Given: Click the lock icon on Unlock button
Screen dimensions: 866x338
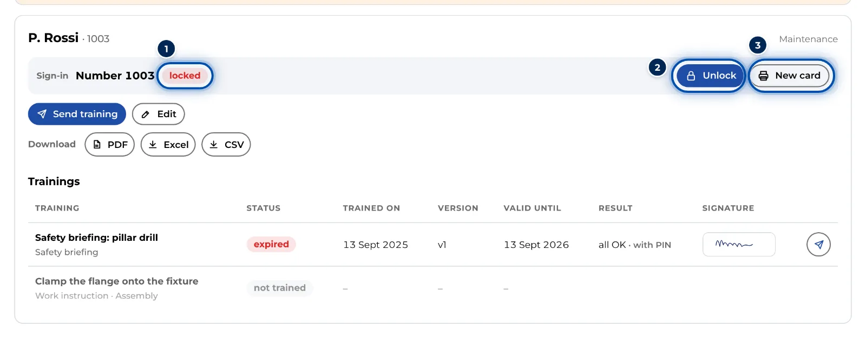Looking at the screenshot, I should click(691, 76).
